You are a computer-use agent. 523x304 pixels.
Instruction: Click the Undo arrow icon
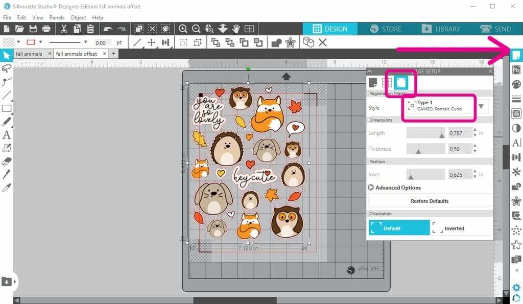[x=108, y=29]
